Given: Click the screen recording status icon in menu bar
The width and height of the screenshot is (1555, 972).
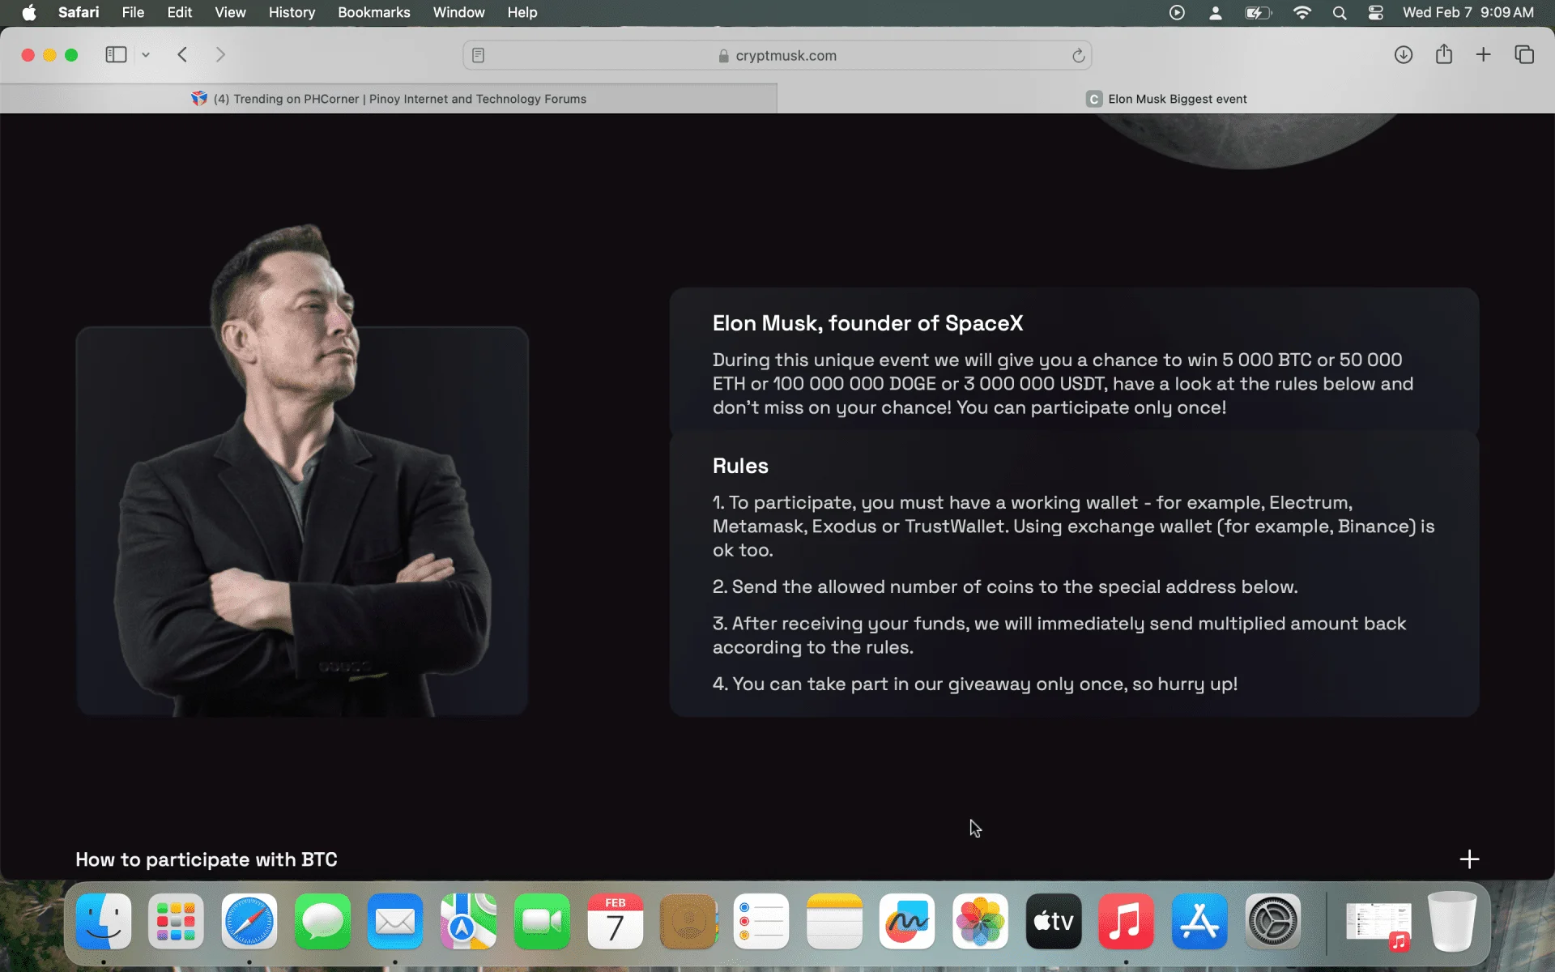Looking at the screenshot, I should point(1177,12).
